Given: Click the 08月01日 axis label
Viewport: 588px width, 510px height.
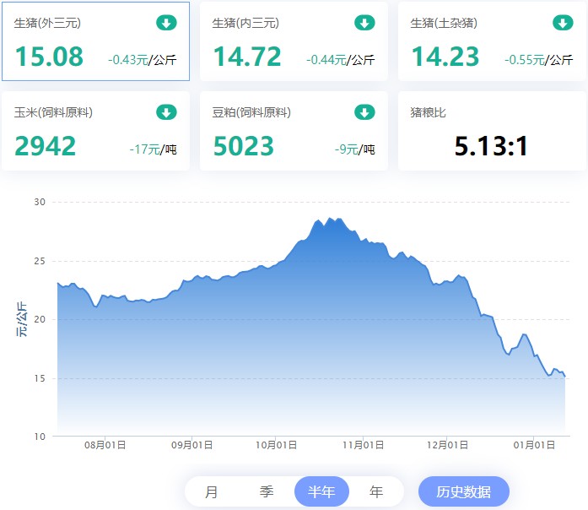Looking at the screenshot, I should point(105,445).
